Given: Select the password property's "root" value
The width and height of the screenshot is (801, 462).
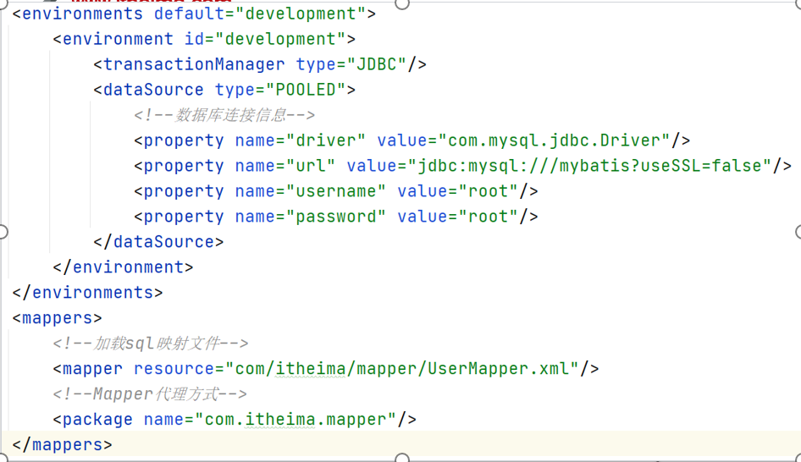Looking at the screenshot, I should tap(489, 217).
